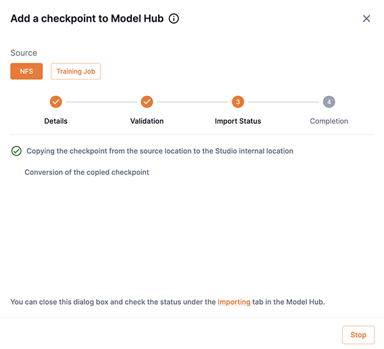384x349 pixels.
Task: Open the Importing tab link
Action: coord(234,302)
